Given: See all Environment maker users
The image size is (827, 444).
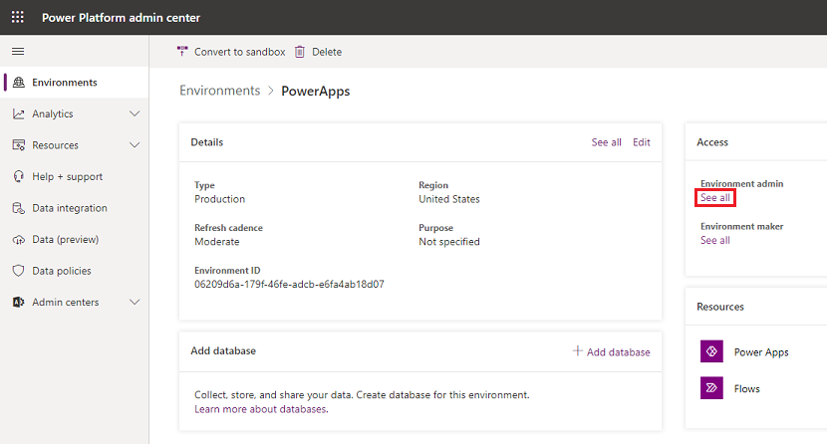Looking at the screenshot, I should [715, 240].
